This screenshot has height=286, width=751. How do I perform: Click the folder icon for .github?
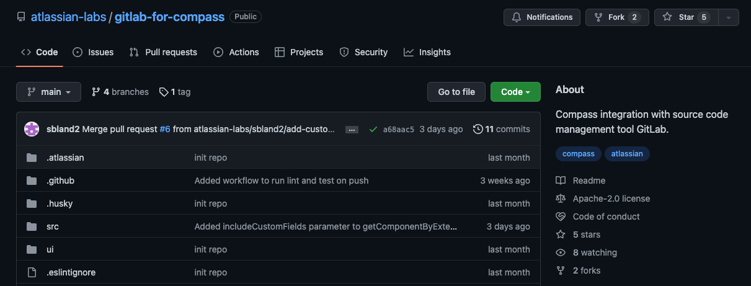tap(32, 181)
